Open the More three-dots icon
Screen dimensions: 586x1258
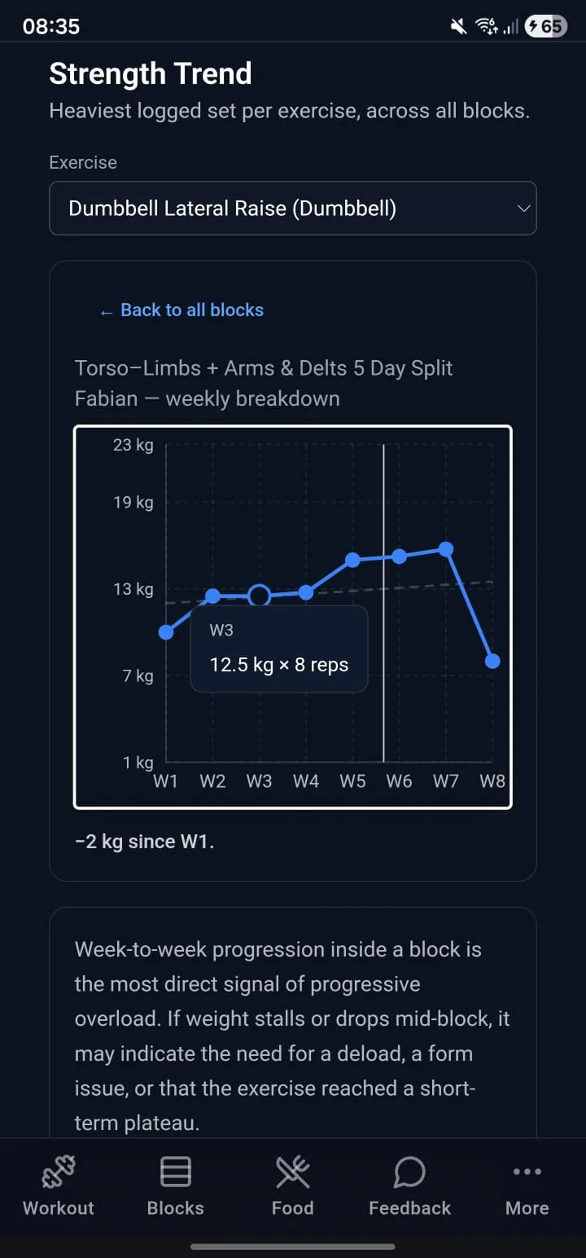tap(527, 1172)
